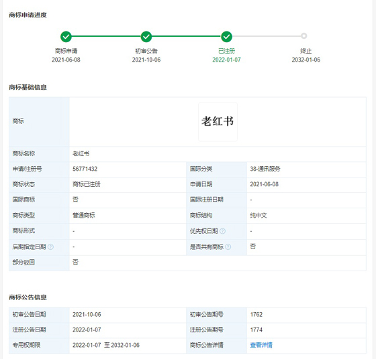
Task: Click the 后期指定日期 field label
Action: 29,247
